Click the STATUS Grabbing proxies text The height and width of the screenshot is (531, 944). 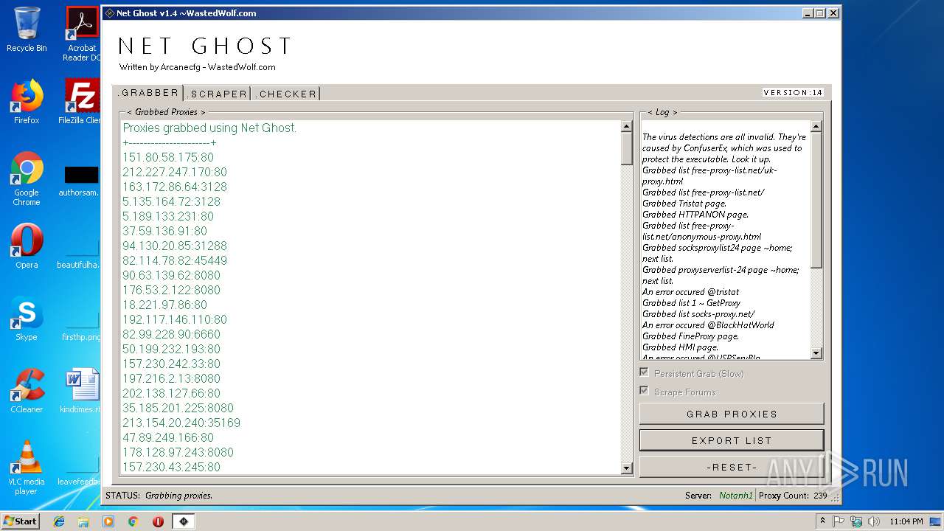coord(159,496)
